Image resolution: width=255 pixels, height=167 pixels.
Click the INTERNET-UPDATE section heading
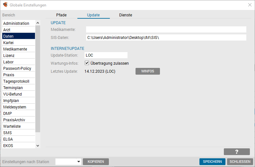tap(67, 49)
